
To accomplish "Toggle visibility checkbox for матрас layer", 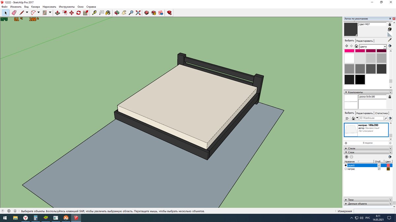I will point(379,169).
